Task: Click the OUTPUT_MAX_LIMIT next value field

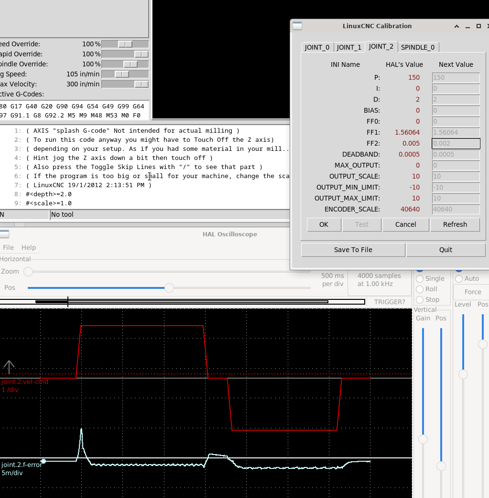Action: 456,199
